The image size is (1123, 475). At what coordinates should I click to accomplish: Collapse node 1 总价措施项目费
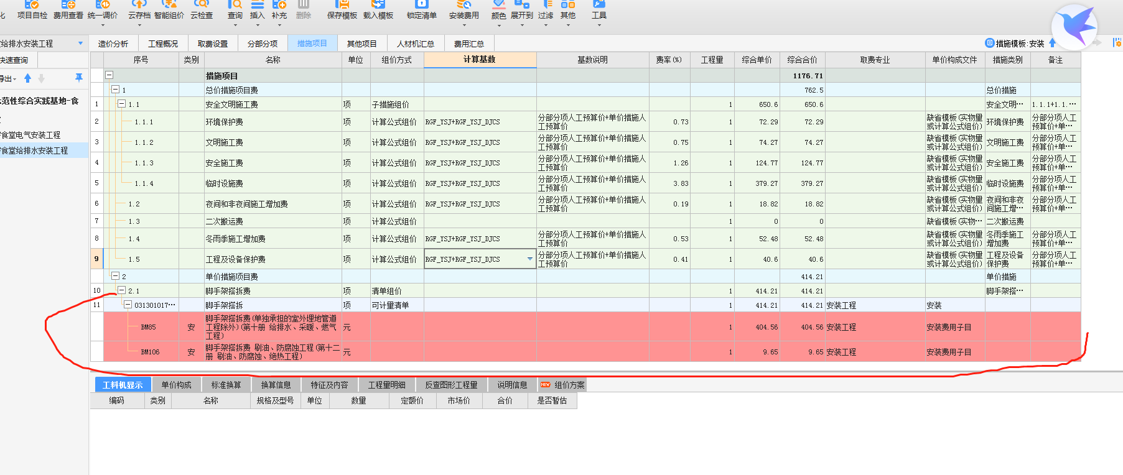click(x=115, y=90)
